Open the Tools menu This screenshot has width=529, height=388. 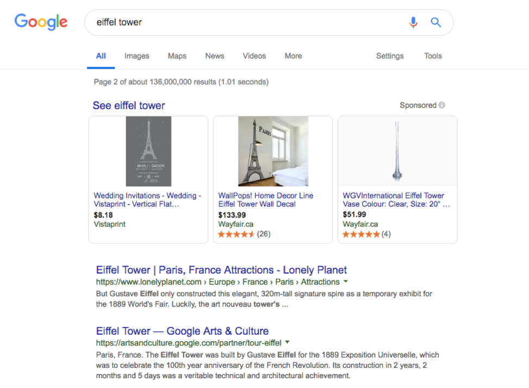click(433, 56)
